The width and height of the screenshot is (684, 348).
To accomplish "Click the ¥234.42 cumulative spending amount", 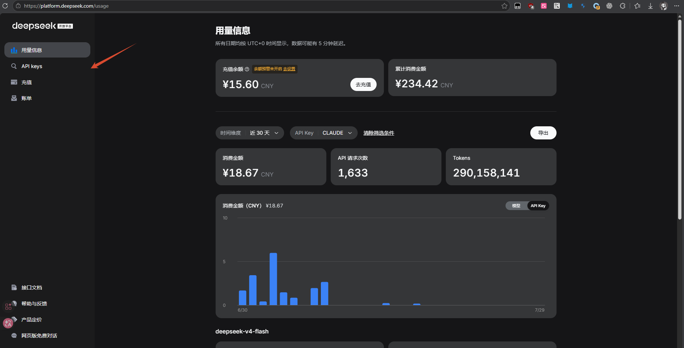I will 417,84.
